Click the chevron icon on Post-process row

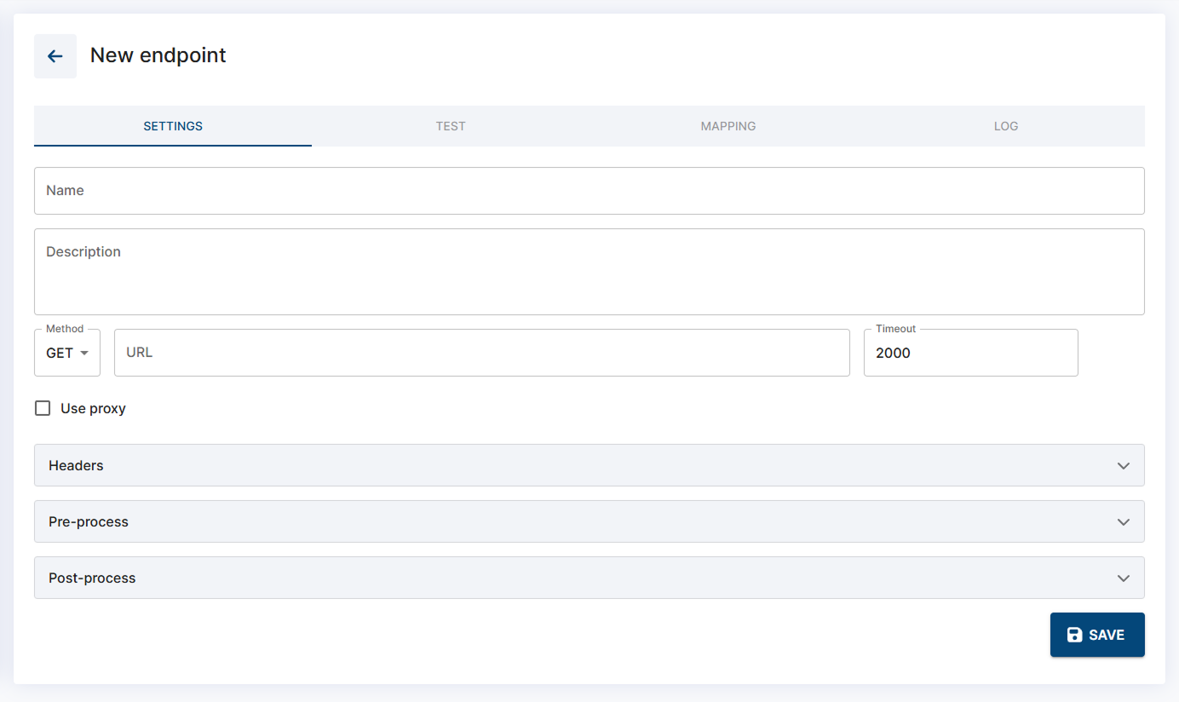click(1123, 578)
